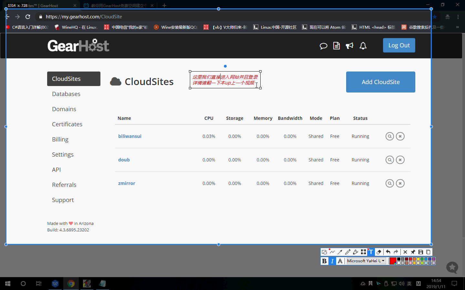Undo the last annotation
Screen dimensions: 465x290
pyautogui.click(x=388, y=252)
